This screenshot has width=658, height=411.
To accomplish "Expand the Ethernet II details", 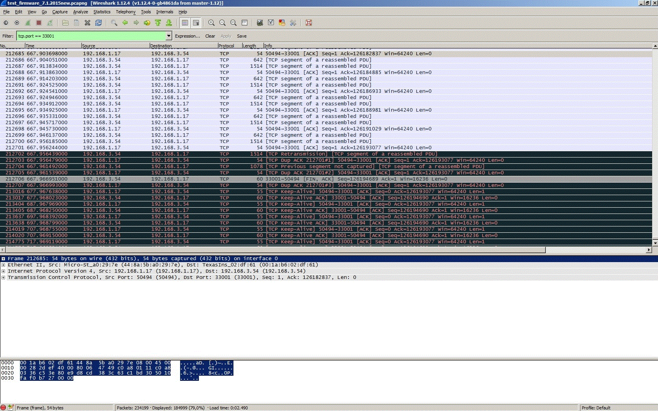I will coord(3,265).
